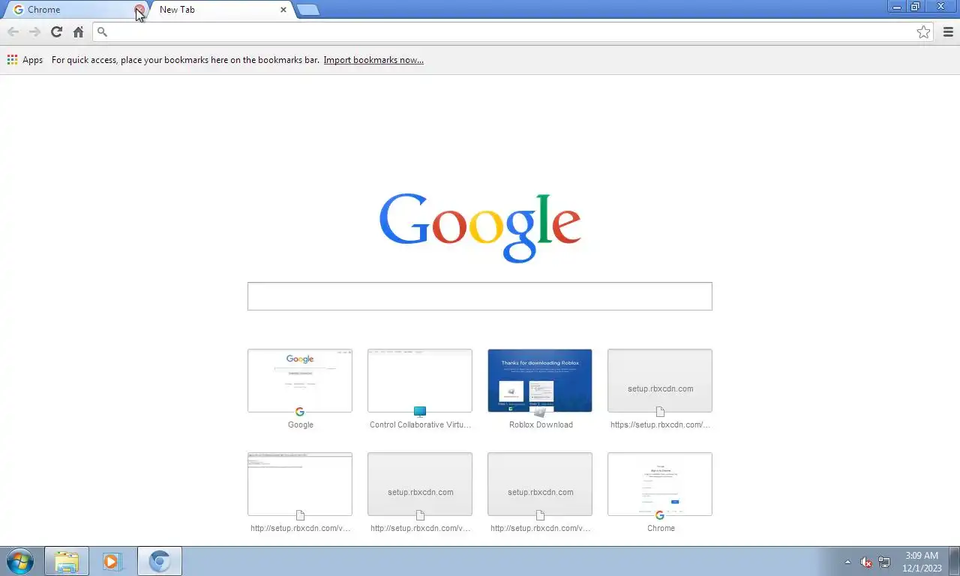Go back with the back arrow

pyautogui.click(x=13, y=31)
